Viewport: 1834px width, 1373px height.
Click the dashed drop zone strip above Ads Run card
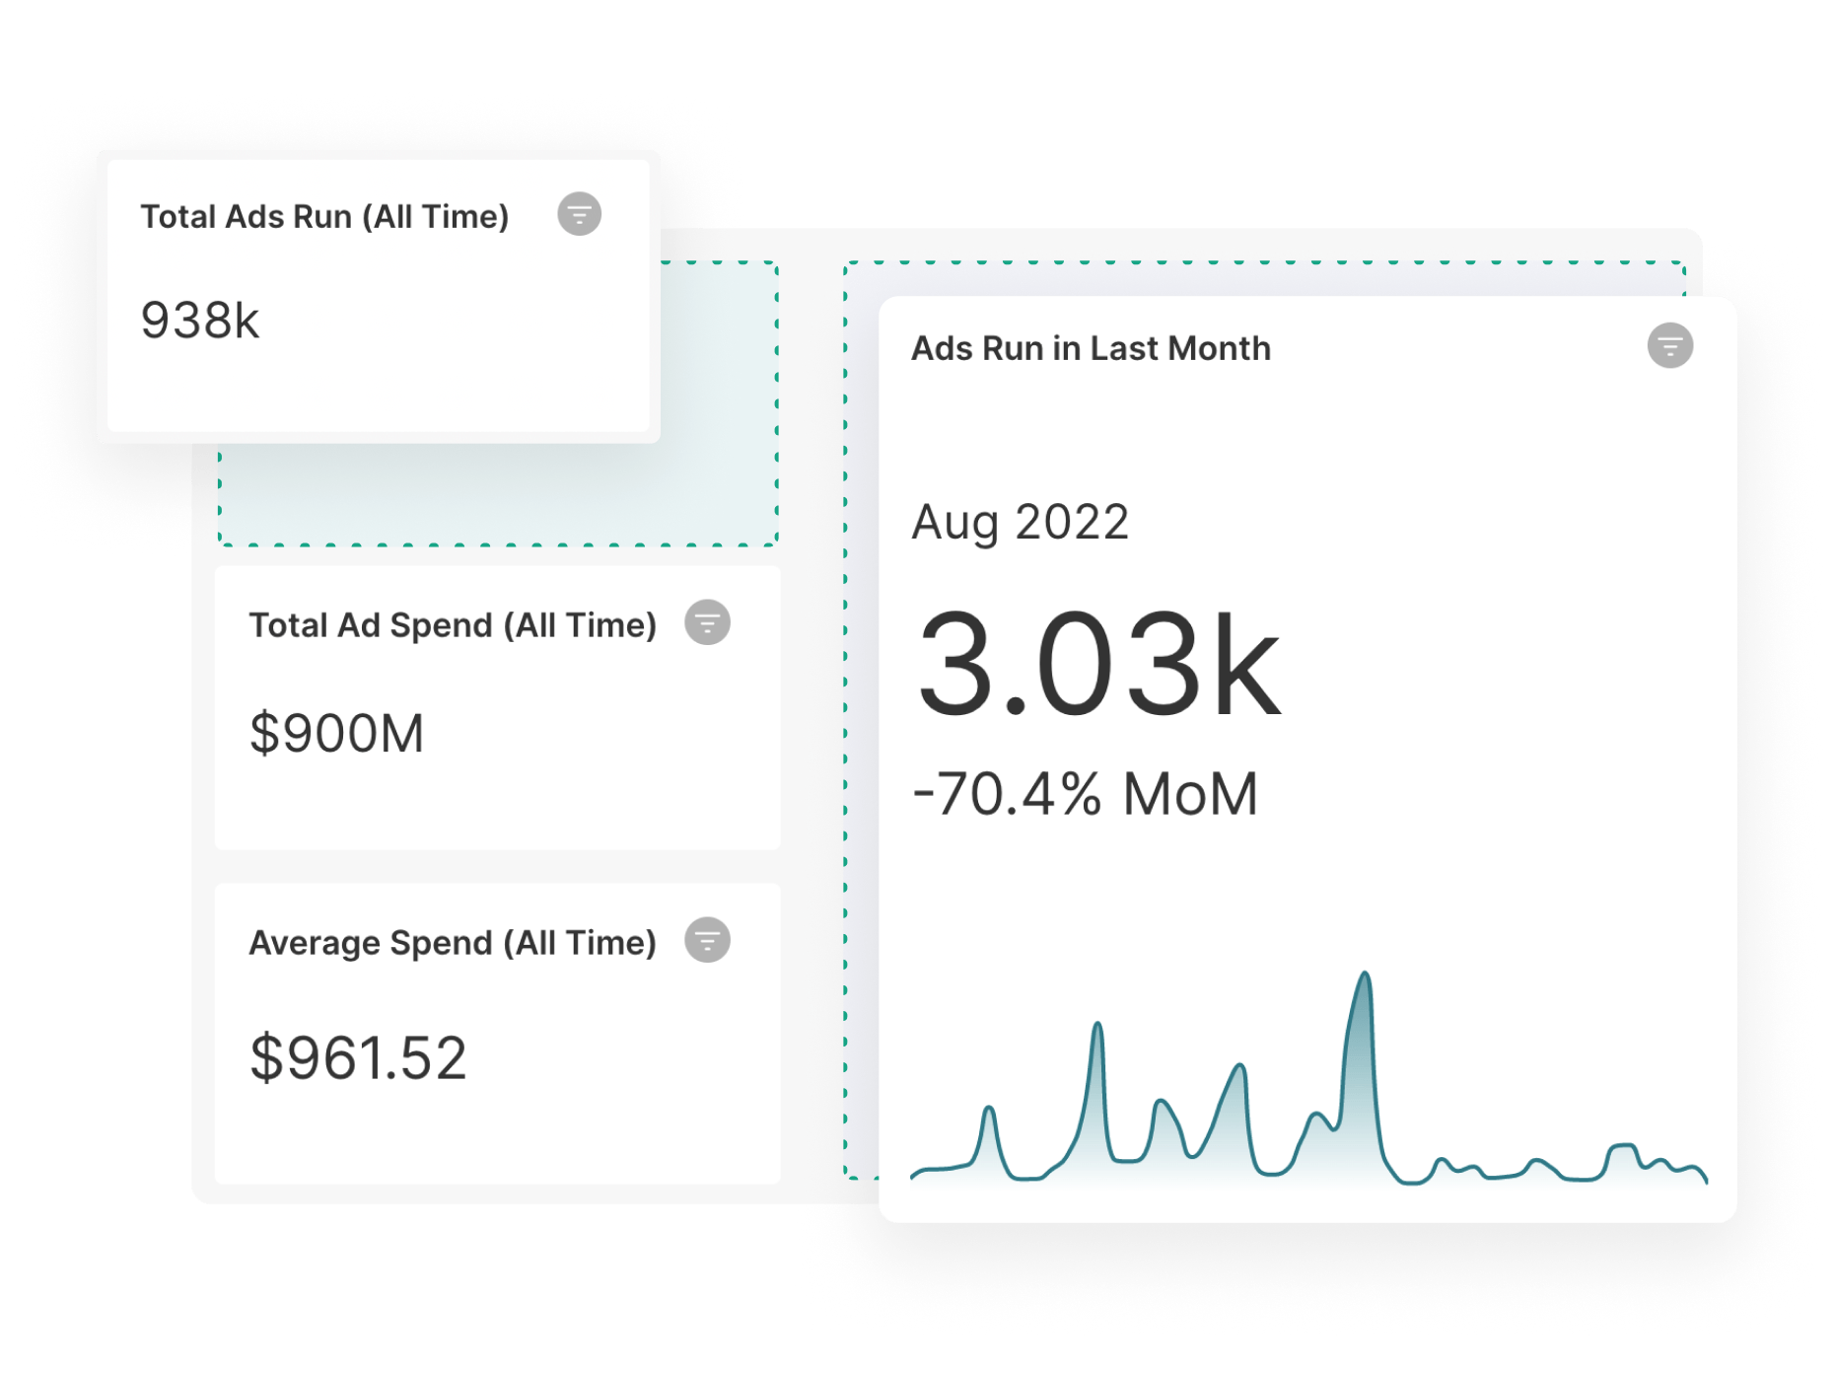click(x=1262, y=278)
